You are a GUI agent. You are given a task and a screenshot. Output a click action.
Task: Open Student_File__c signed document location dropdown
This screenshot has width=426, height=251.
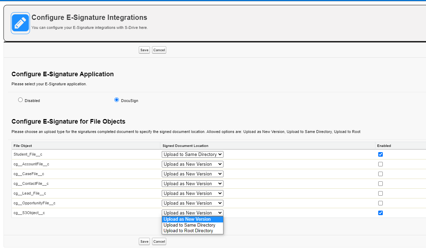click(x=192, y=154)
